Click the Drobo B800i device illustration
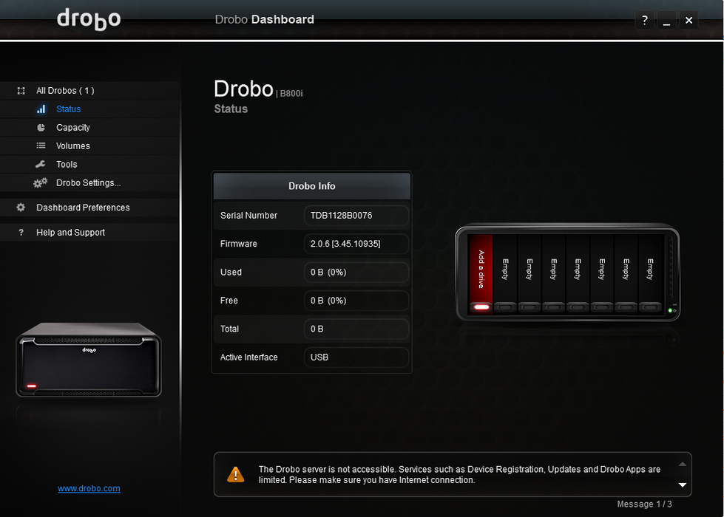The width and height of the screenshot is (724, 517). (566, 272)
